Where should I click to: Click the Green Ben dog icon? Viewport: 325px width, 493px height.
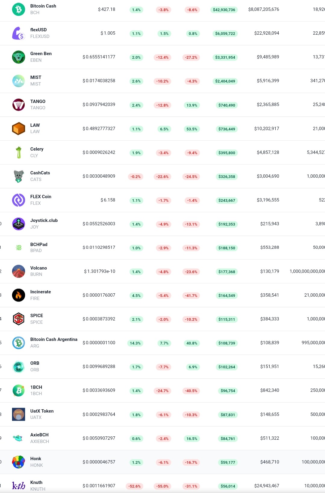click(19, 57)
